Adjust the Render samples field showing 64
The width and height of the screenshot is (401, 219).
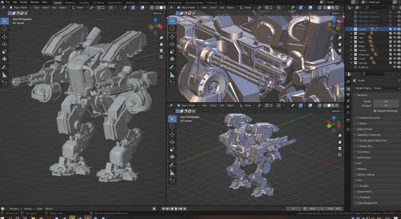386,101
